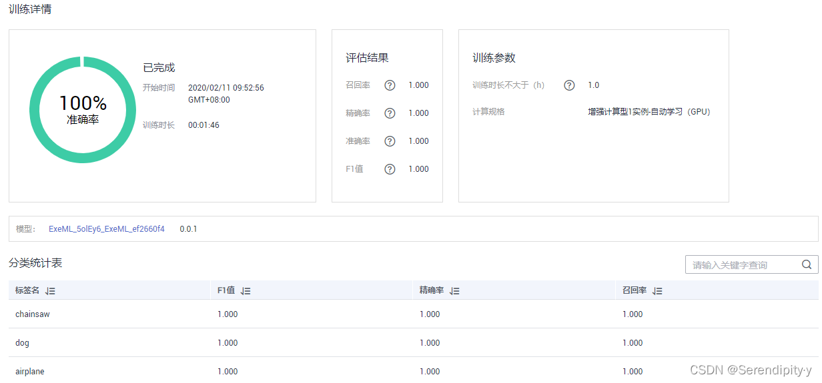Click start time 2020/02/11 09:52:56
The width and height of the screenshot is (822, 383).
(226, 88)
